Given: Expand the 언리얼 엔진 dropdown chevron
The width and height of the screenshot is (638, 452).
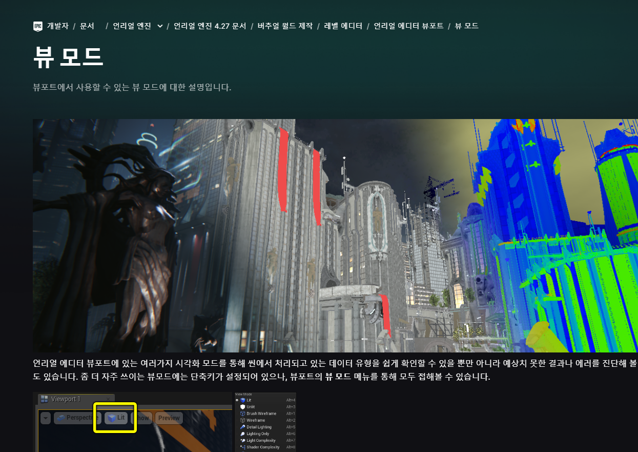Looking at the screenshot, I should coord(160,26).
